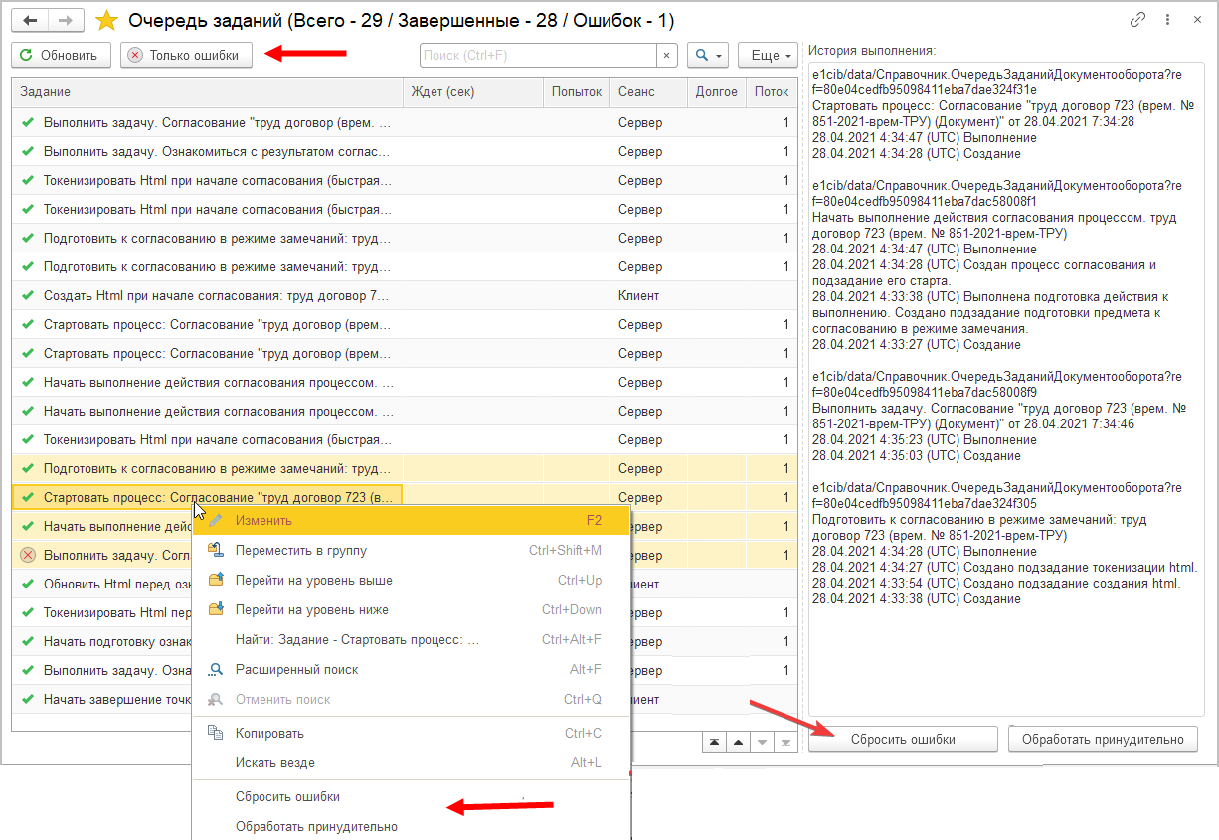Go back with the left arrow button
The image size is (1219, 840).
pyautogui.click(x=31, y=20)
